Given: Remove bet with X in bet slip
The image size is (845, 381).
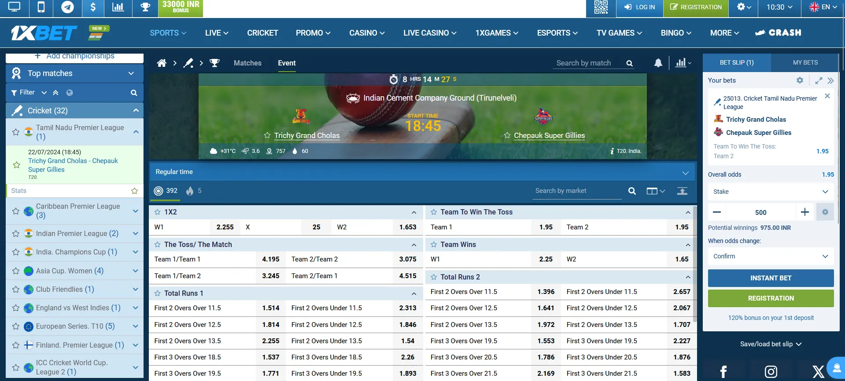Looking at the screenshot, I should pos(827,96).
